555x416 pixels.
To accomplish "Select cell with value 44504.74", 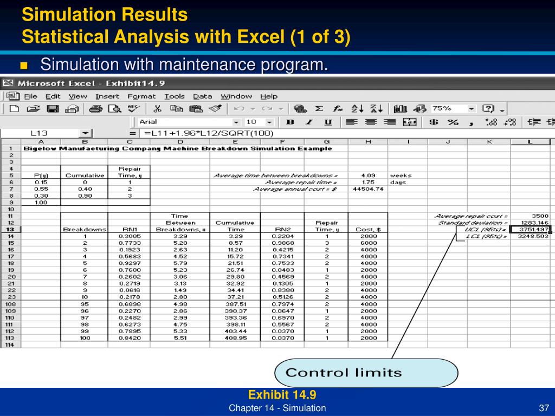I will point(368,189).
